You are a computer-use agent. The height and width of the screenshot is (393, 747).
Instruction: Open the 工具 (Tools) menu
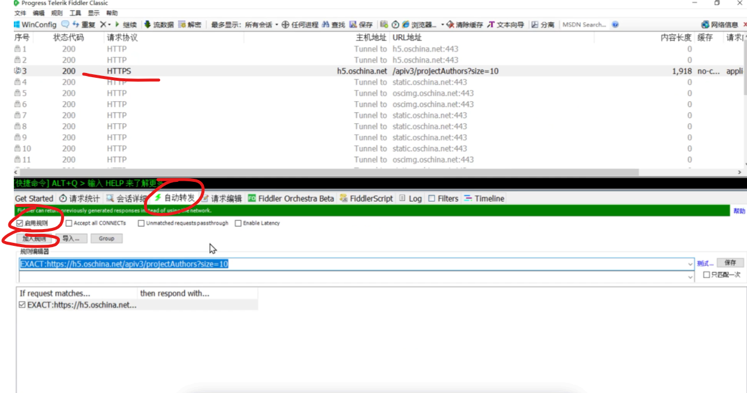[75, 13]
